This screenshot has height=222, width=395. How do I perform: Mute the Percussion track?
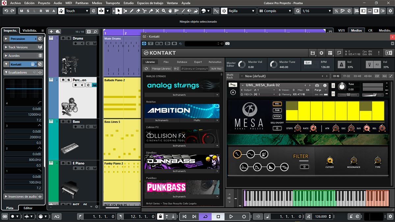pos(63,80)
